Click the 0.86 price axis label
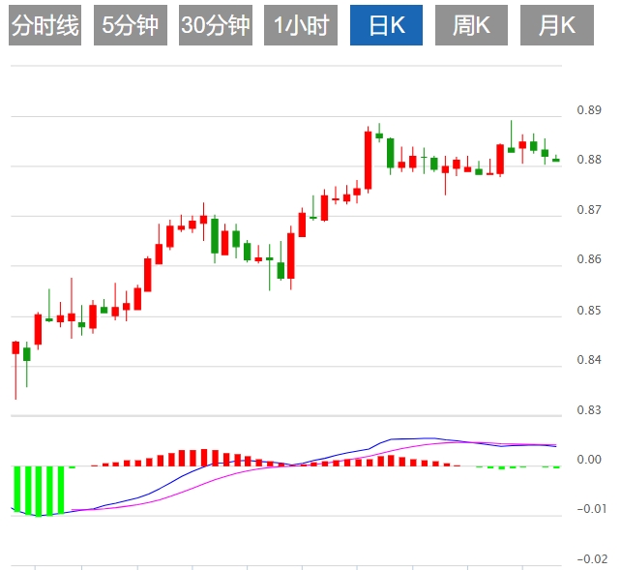Image resolution: width=621 pixels, height=570 pixels. coord(589,259)
